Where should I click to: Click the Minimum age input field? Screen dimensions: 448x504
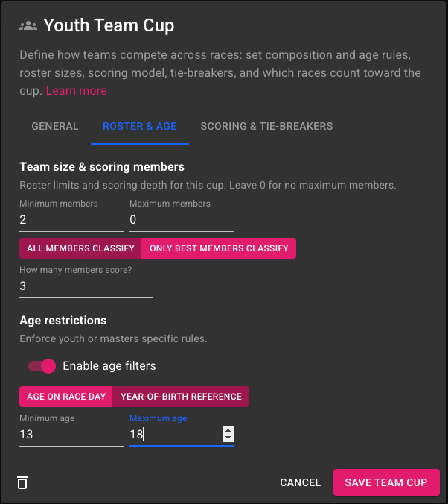[x=71, y=435]
